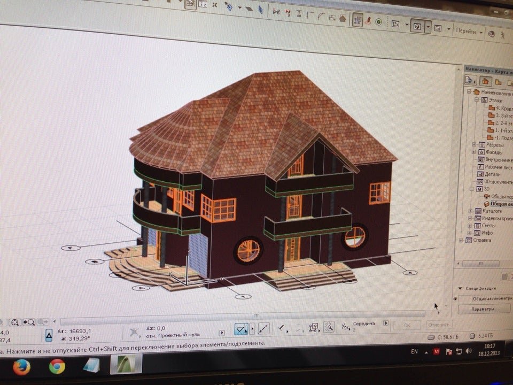Screen dimensions: 513x385
Task: Click the walking figure icon in toolbar
Action: tap(502, 34)
